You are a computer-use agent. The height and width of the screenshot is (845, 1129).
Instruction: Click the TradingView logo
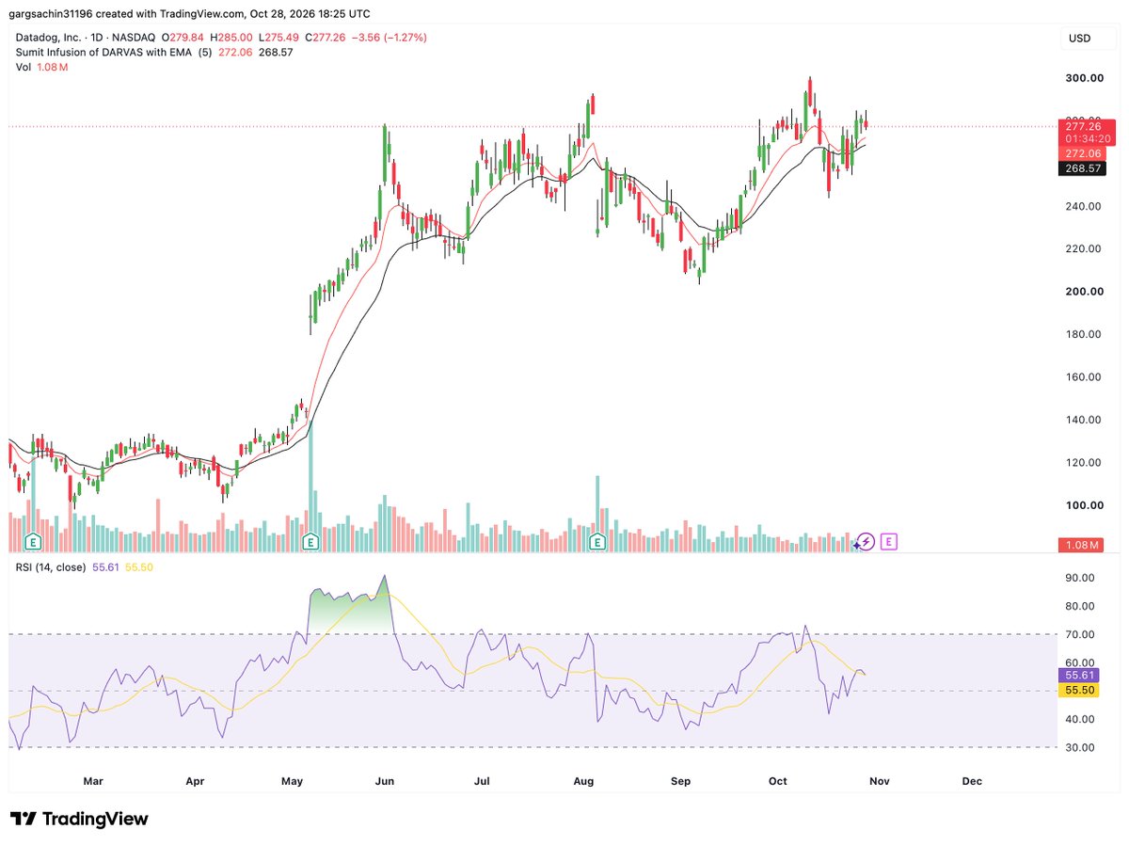click(x=79, y=819)
